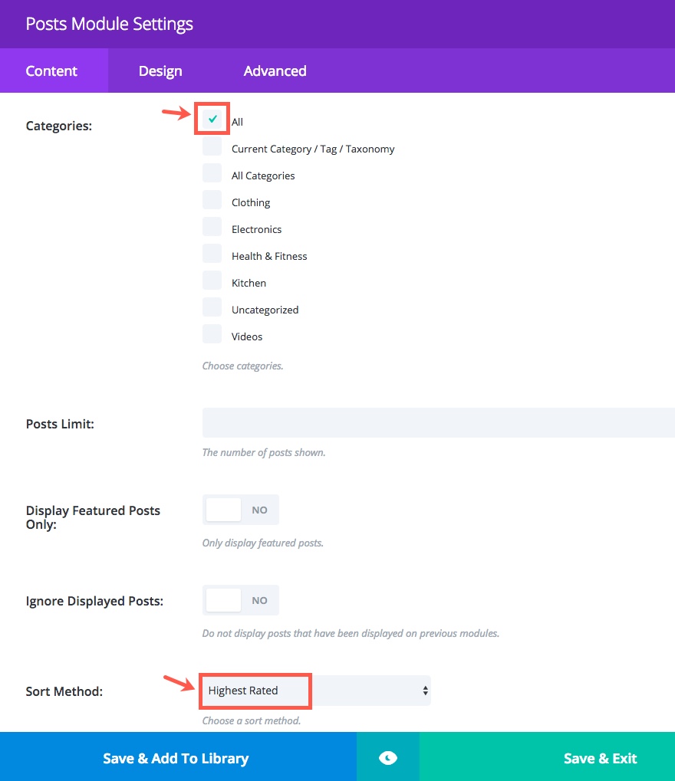Select the Kitchen category checkbox

tap(212, 281)
